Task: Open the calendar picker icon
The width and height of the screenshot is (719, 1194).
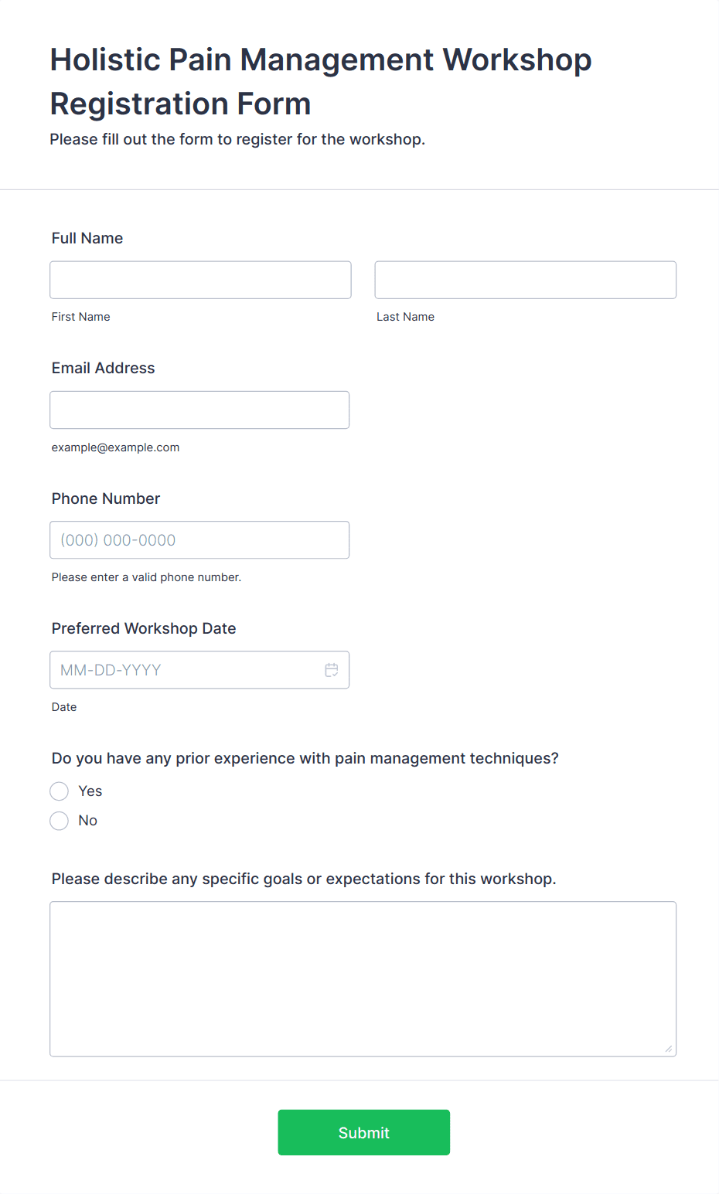Action: pos(332,670)
